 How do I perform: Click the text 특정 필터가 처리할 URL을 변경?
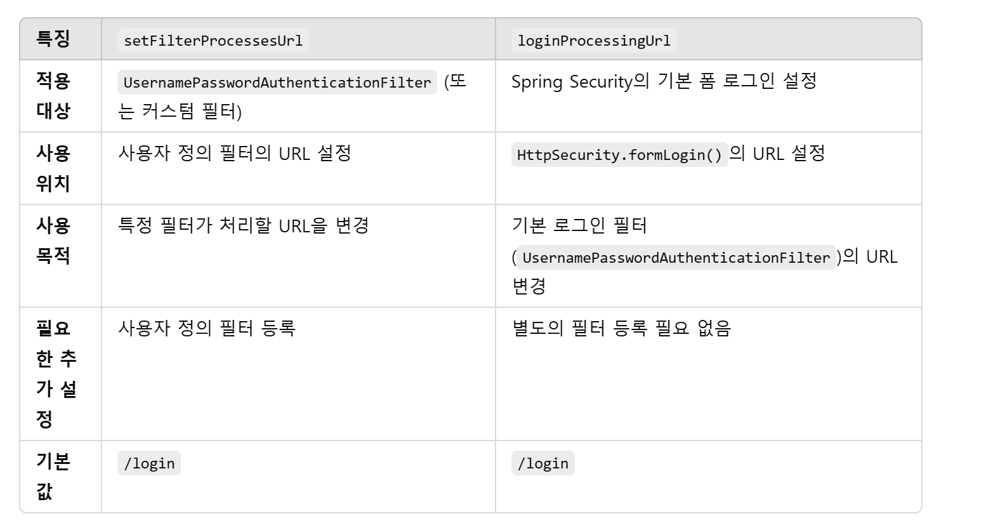[244, 226]
